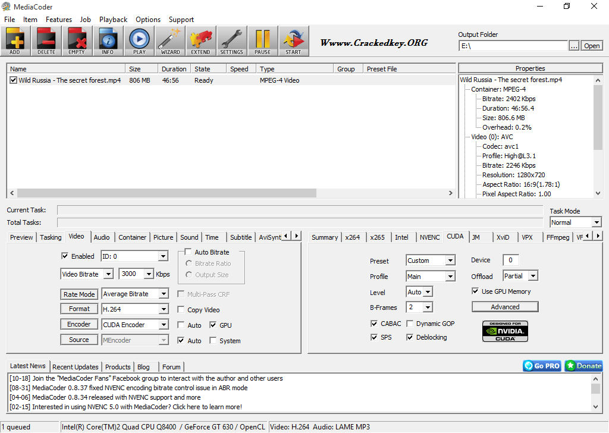Click the DELETE toolbar icon

tap(46, 41)
